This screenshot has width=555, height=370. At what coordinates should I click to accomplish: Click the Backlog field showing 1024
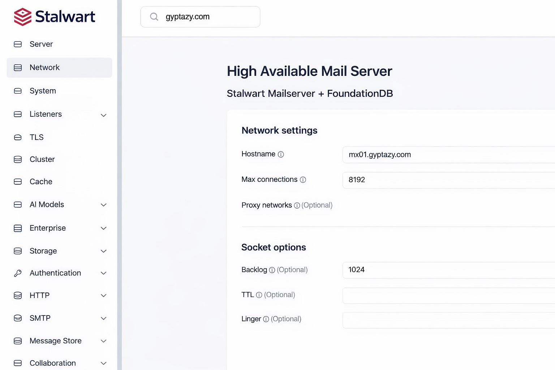(x=449, y=270)
